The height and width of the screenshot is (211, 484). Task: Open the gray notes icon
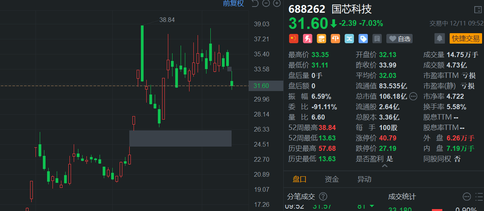click(x=377, y=39)
